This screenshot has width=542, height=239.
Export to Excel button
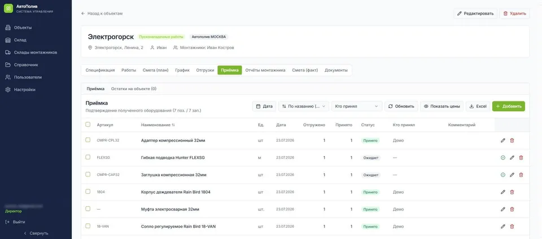click(x=478, y=106)
